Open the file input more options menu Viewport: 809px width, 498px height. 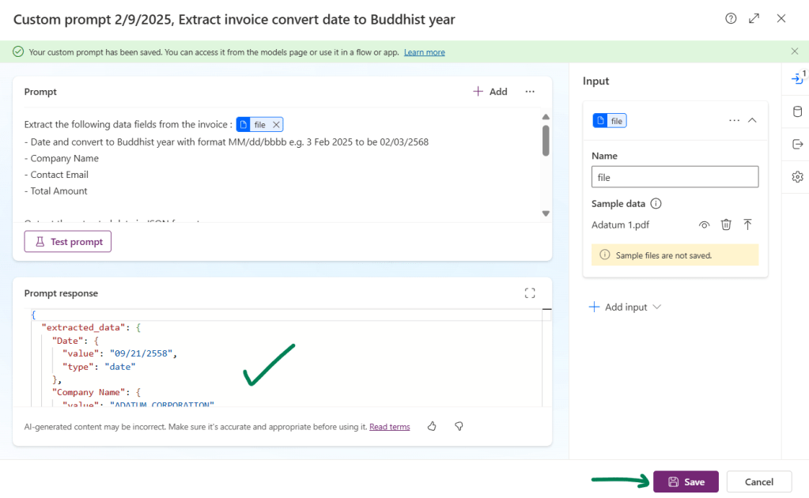(734, 120)
